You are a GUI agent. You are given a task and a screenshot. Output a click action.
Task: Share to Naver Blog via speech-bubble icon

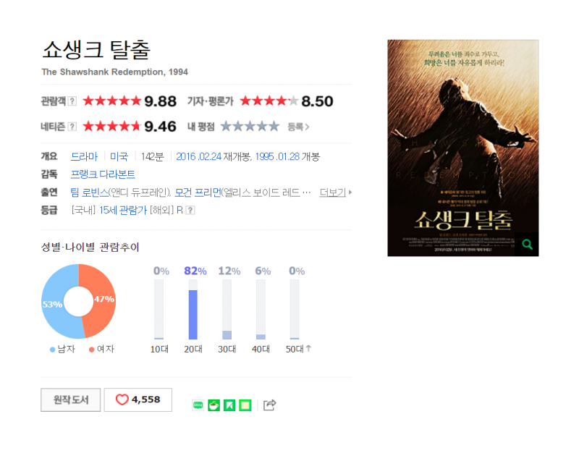198,405
